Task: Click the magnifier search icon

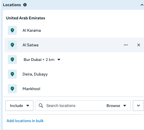Action: pyautogui.click(x=41, y=106)
